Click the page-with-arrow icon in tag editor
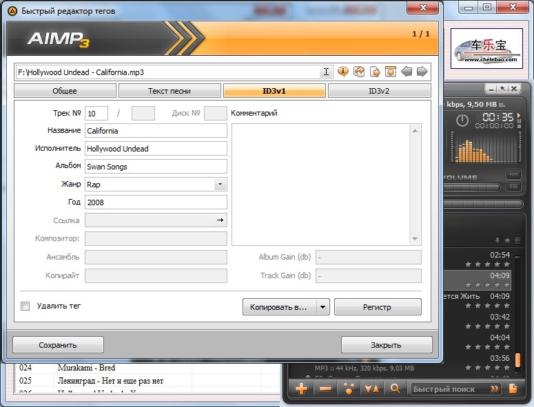The width and height of the screenshot is (534, 407). click(x=375, y=72)
